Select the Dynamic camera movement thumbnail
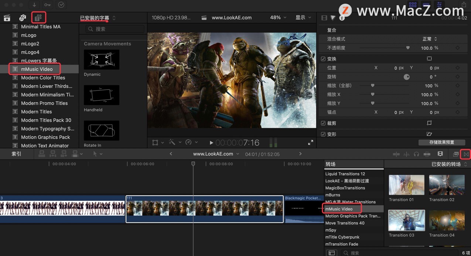 pos(102,60)
